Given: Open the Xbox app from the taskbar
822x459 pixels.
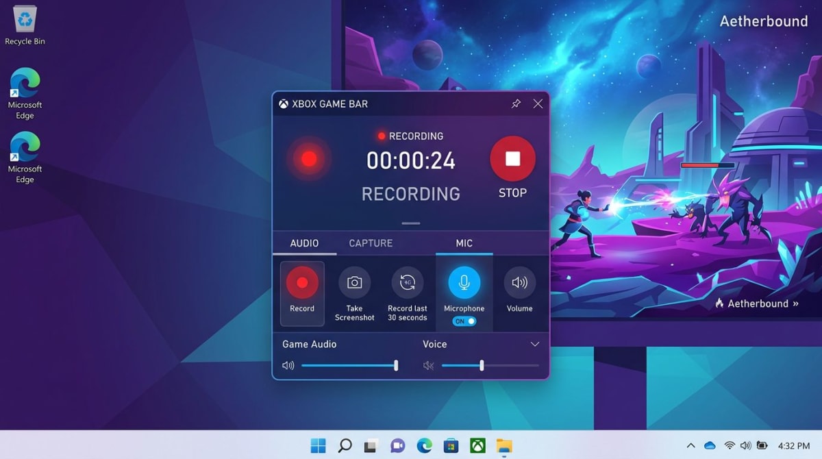Looking at the screenshot, I should click(x=477, y=446).
